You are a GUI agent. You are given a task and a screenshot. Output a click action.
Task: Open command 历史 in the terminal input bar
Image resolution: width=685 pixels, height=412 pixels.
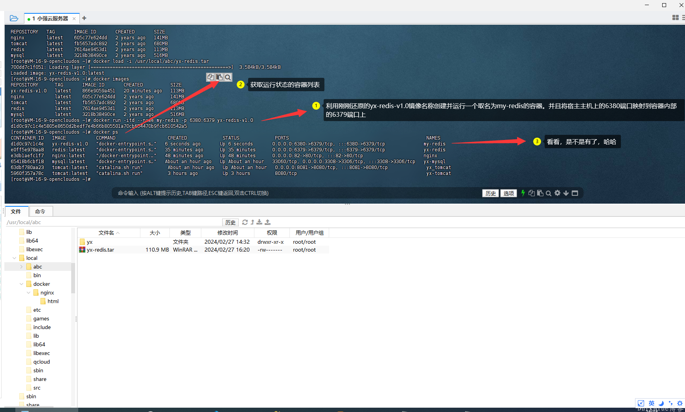pos(490,193)
